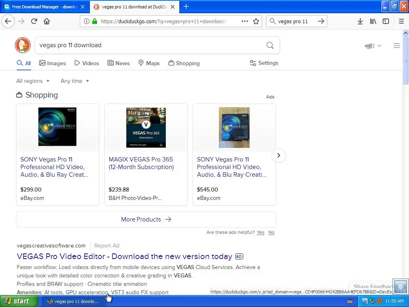Screen dimensions: 409x307
Task: Open the Firefox downloads panel
Action: (360, 21)
